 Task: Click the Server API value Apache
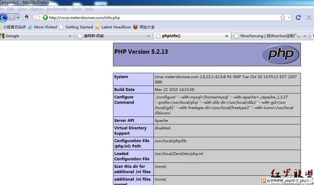[161, 121]
